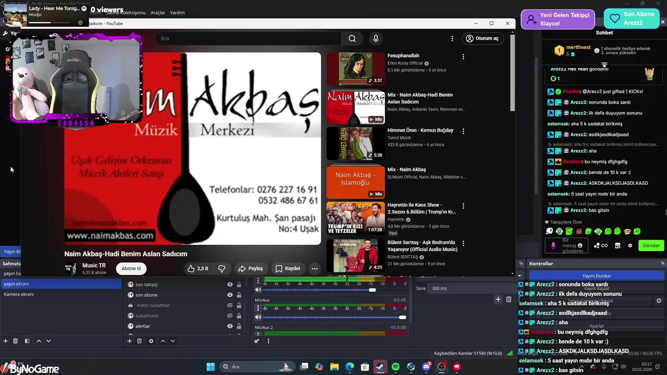Subscribe using the Abone ol button

131,269
